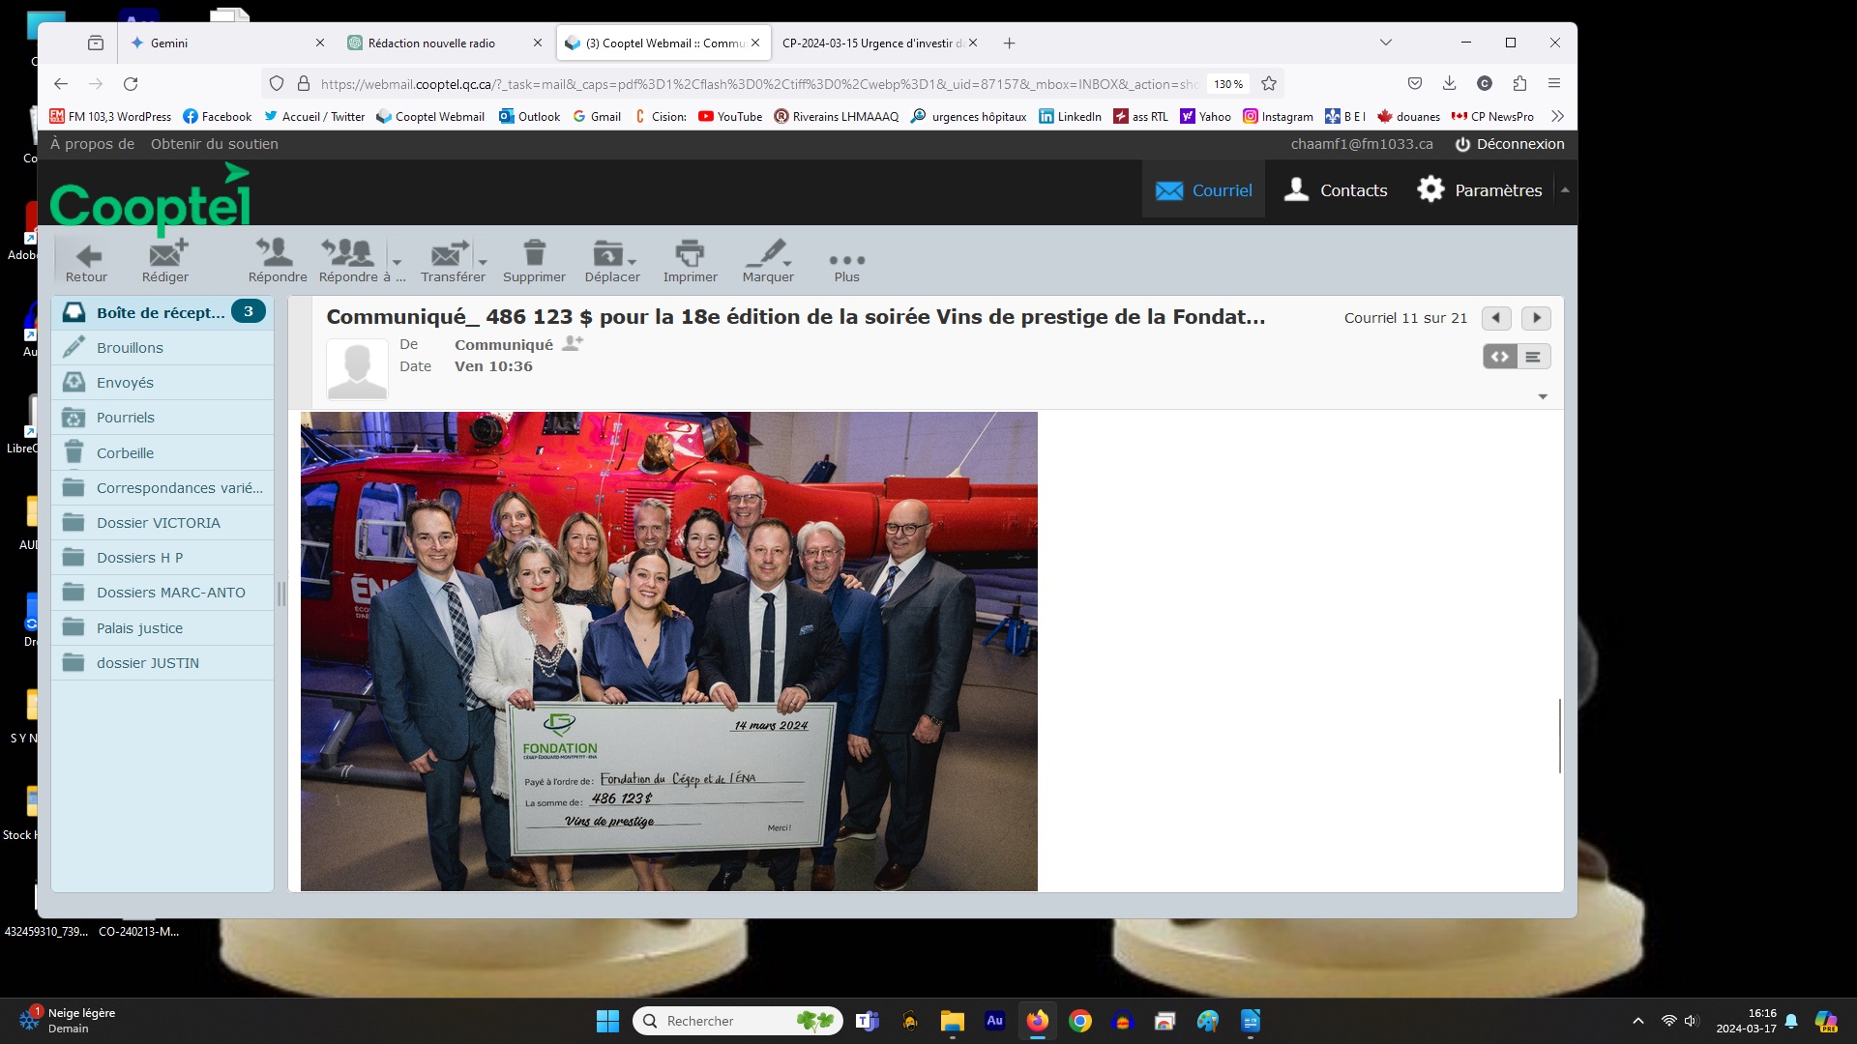Open the Contacts section
This screenshot has width=1857, height=1044.
[1336, 190]
